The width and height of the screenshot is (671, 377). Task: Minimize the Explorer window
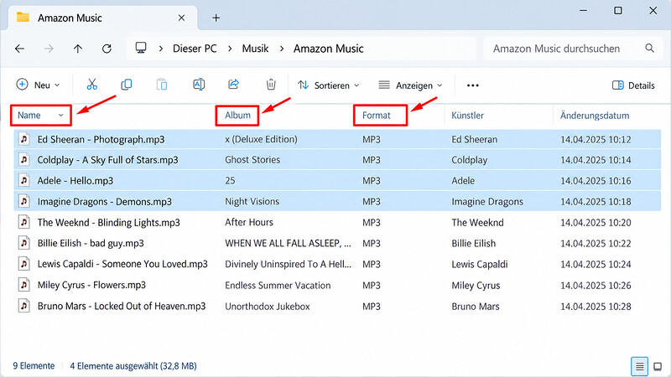point(583,10)
